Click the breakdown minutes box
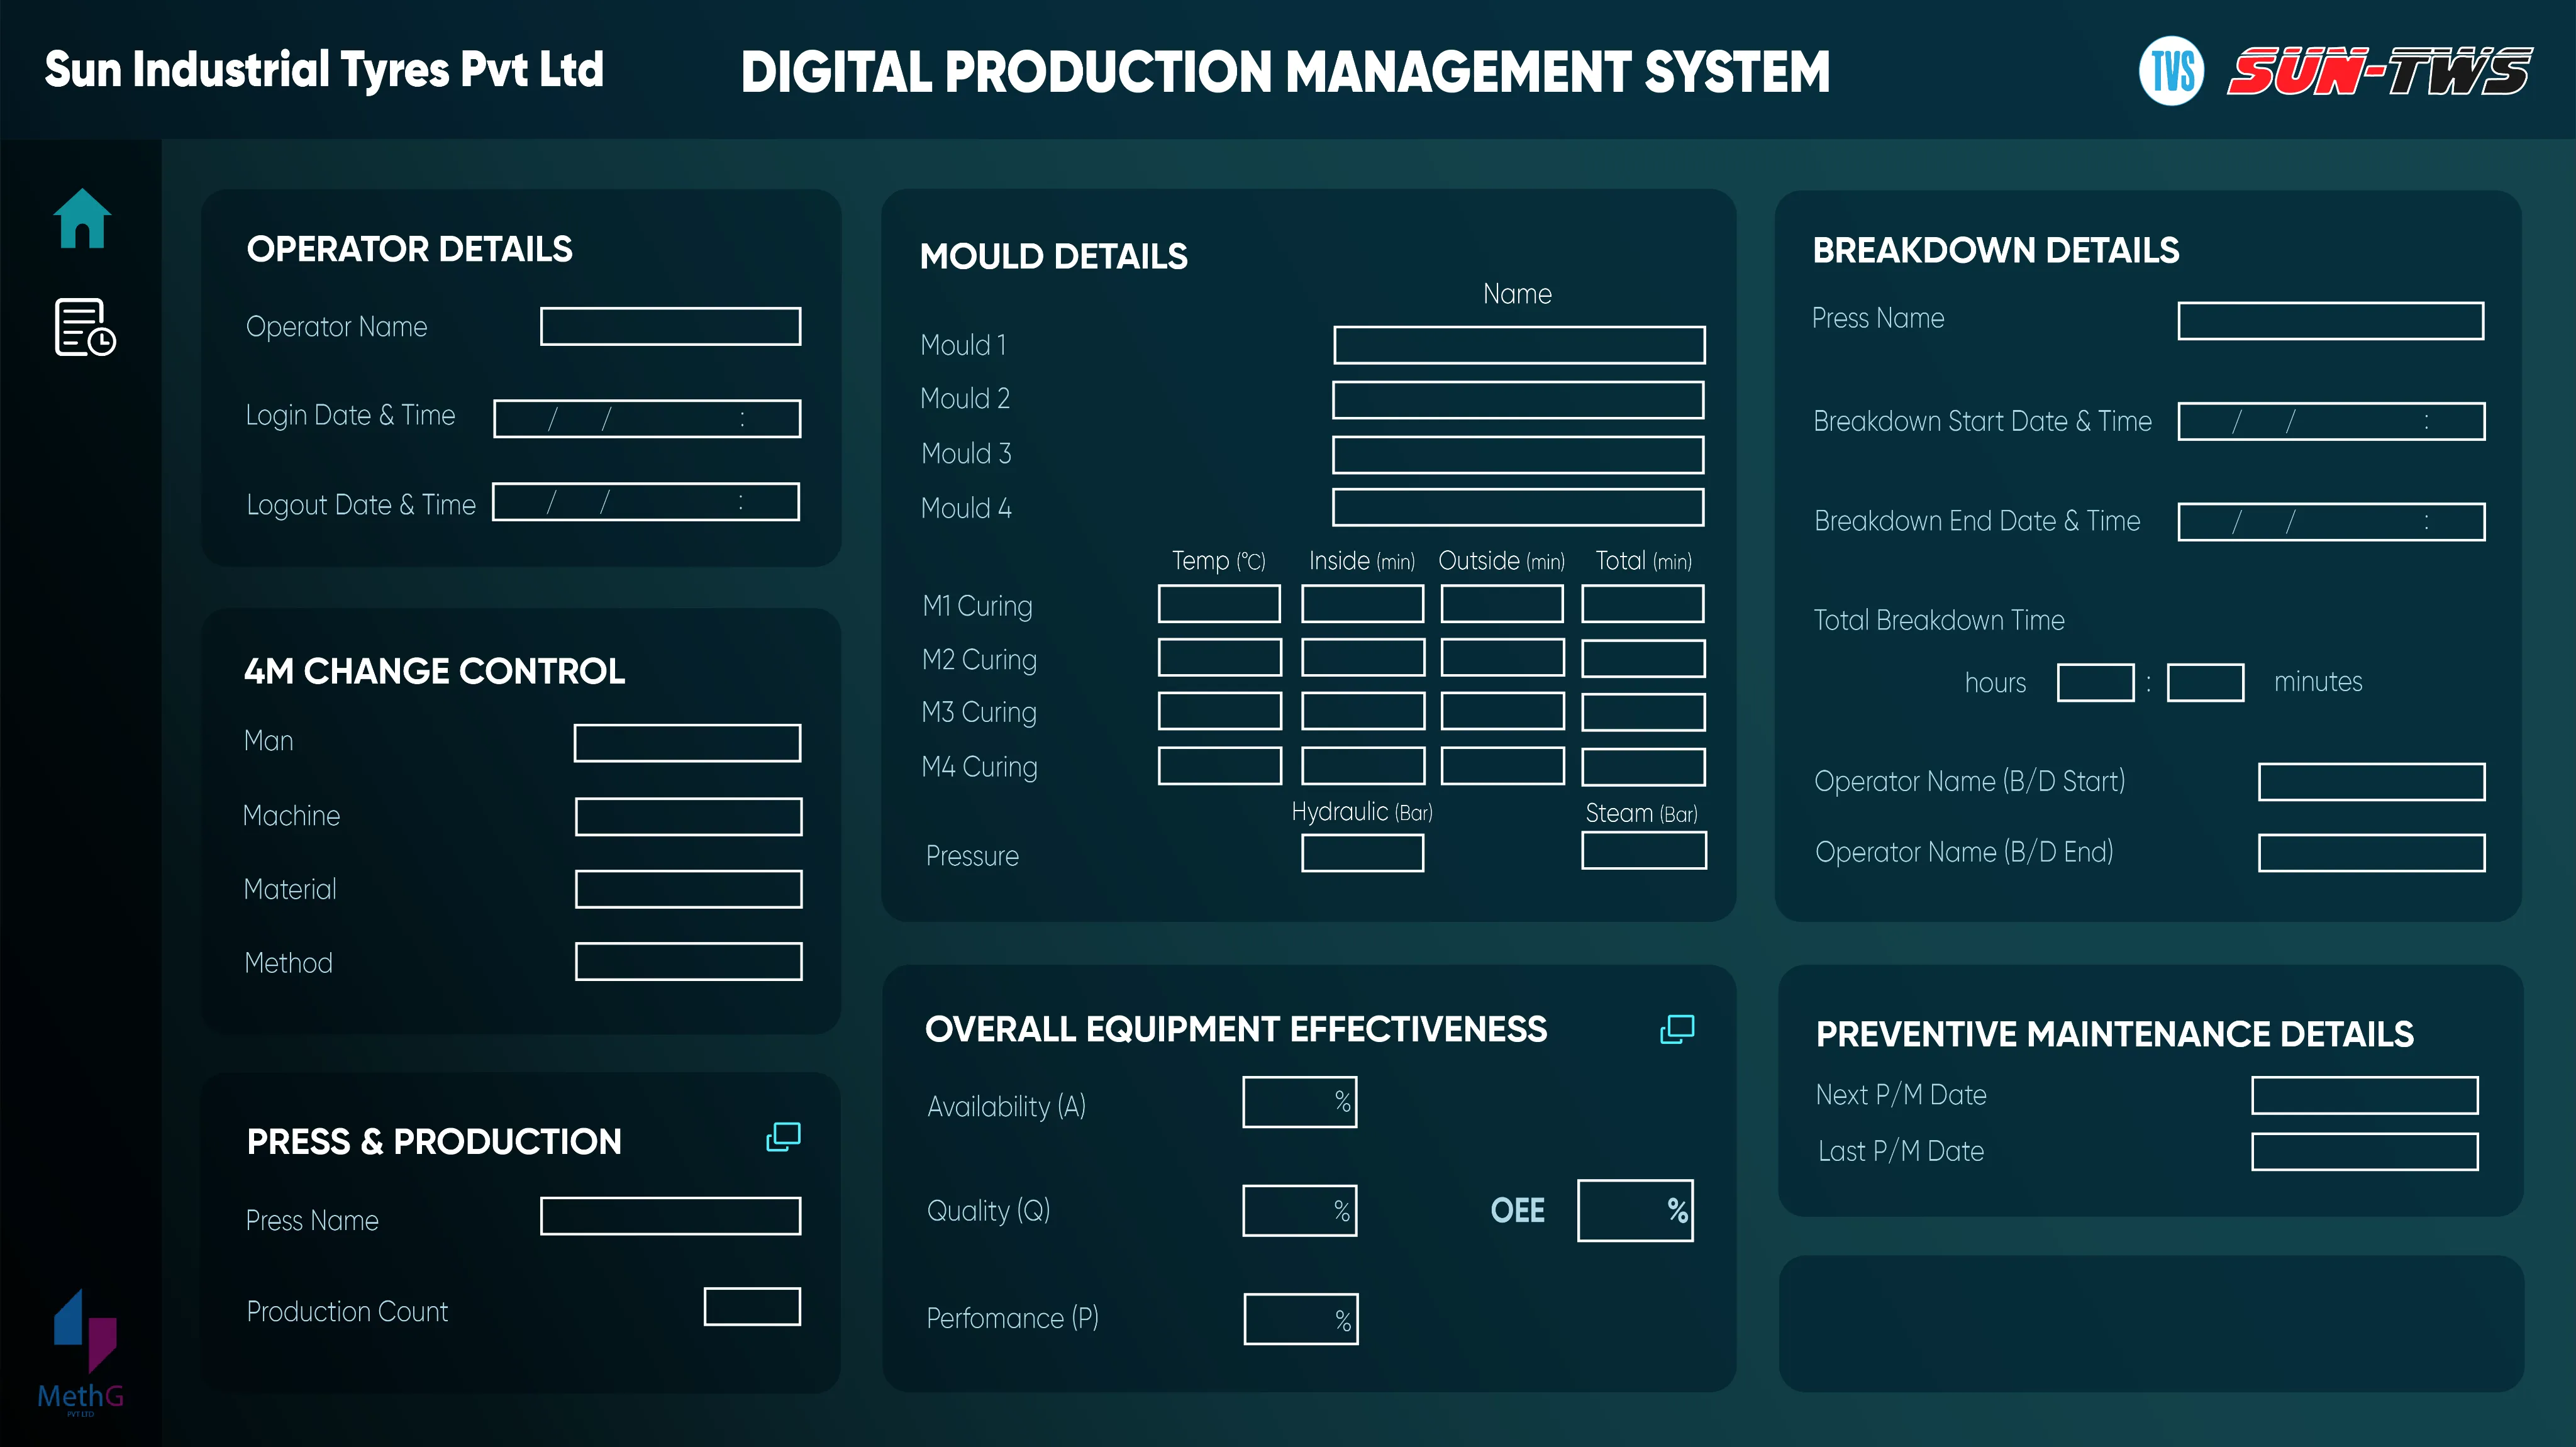 coord(2206,683)
